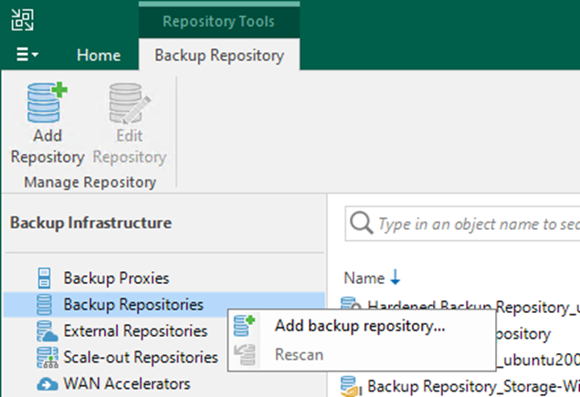
Task: Select Backup Proxies in the tree
Action: (x=116, y=278)
